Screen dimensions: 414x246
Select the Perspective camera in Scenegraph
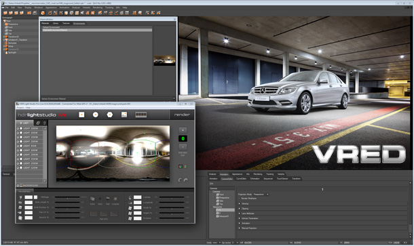[12, 24]
